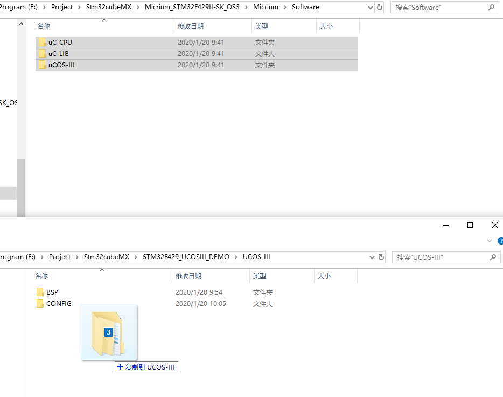This screenshot has height=397, width=503.
Task: Click uC-CPU row date 2020/1/20 9:41
Action: [201, 43]
